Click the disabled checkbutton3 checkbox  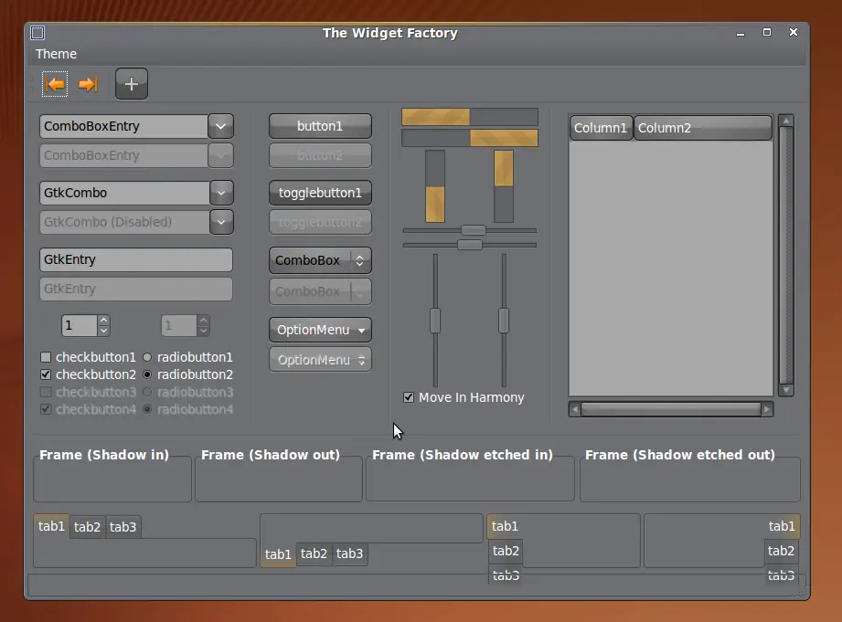click(46, 392)
